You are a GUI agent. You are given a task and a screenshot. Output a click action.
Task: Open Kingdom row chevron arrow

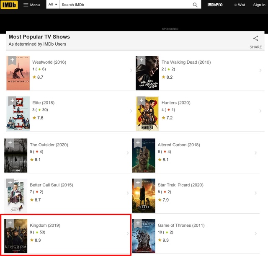(x=128, y=233)
